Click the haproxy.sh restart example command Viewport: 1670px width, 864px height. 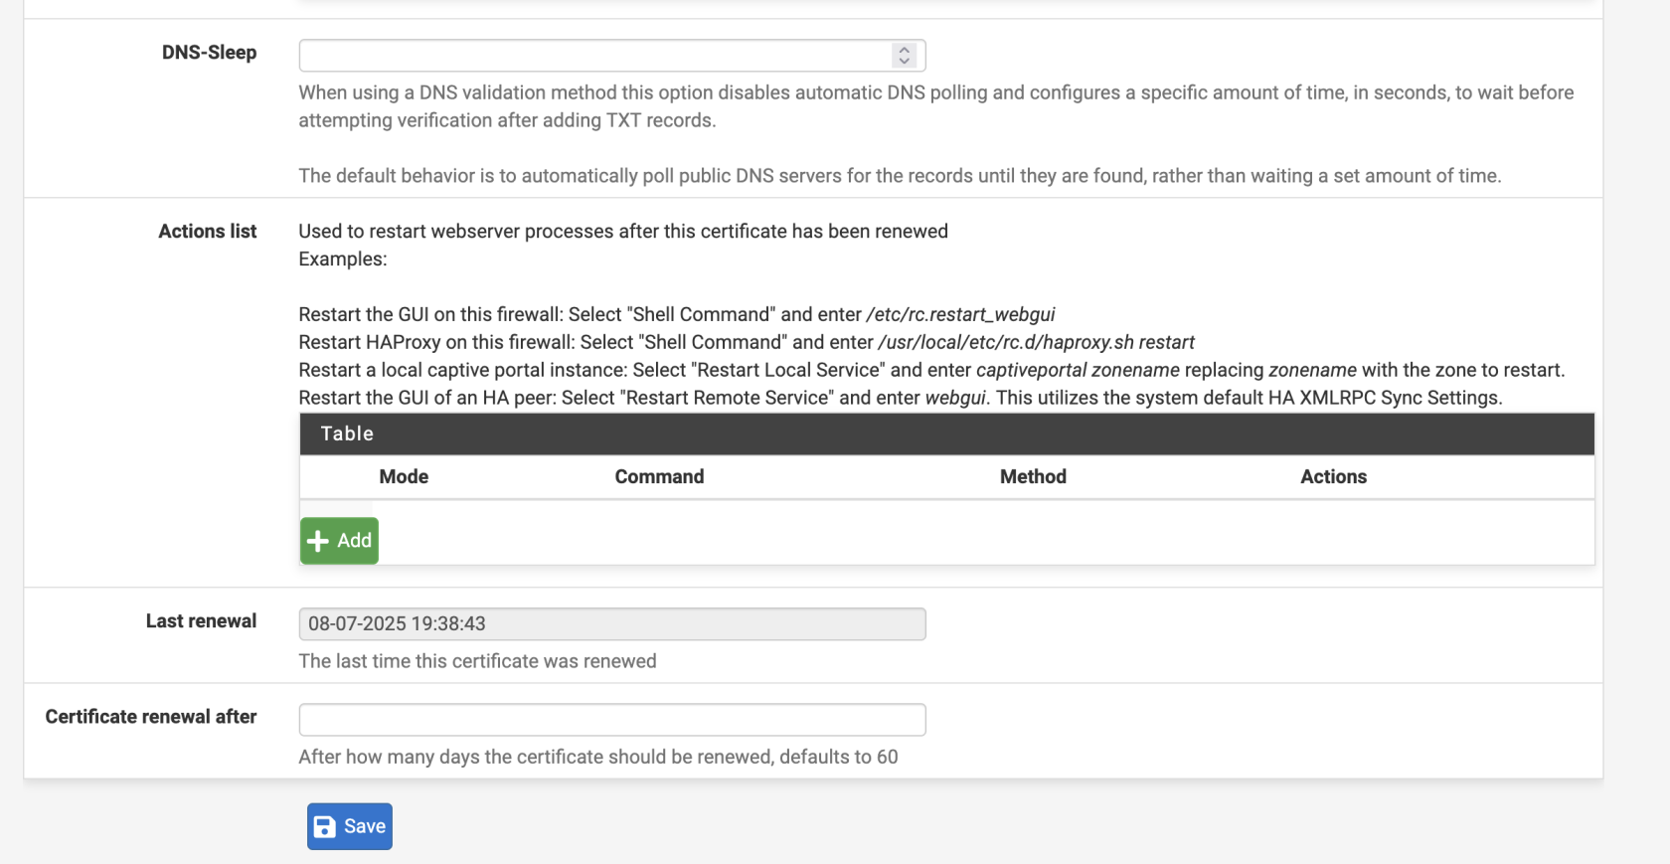[x=1036, y=343]
